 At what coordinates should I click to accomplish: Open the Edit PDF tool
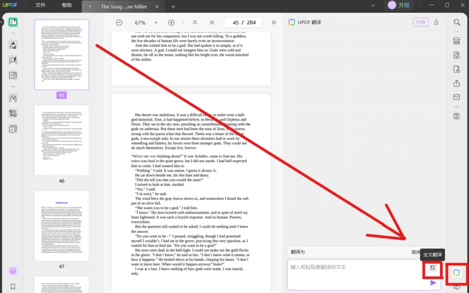click(13, 61)
